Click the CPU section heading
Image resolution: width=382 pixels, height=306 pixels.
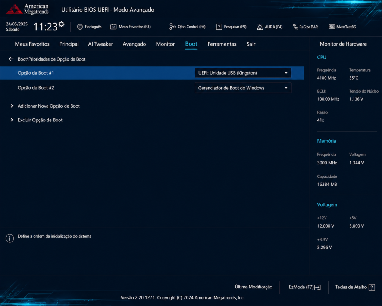click(x=322, y=57)
